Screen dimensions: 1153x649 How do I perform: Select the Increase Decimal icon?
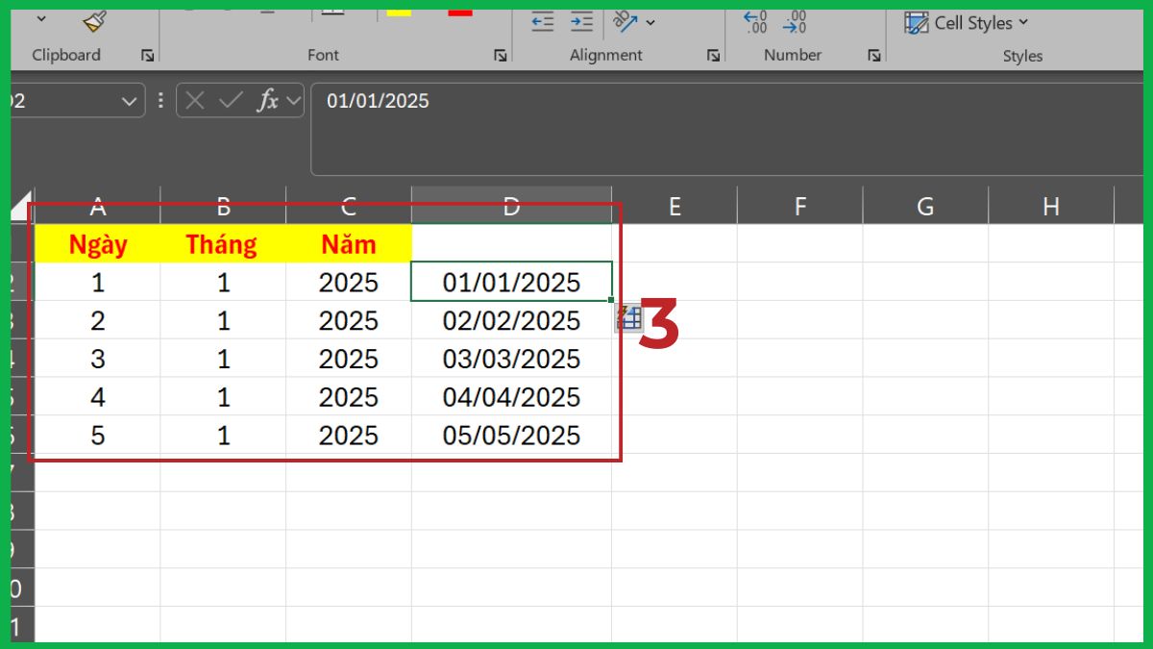[756, 21]
